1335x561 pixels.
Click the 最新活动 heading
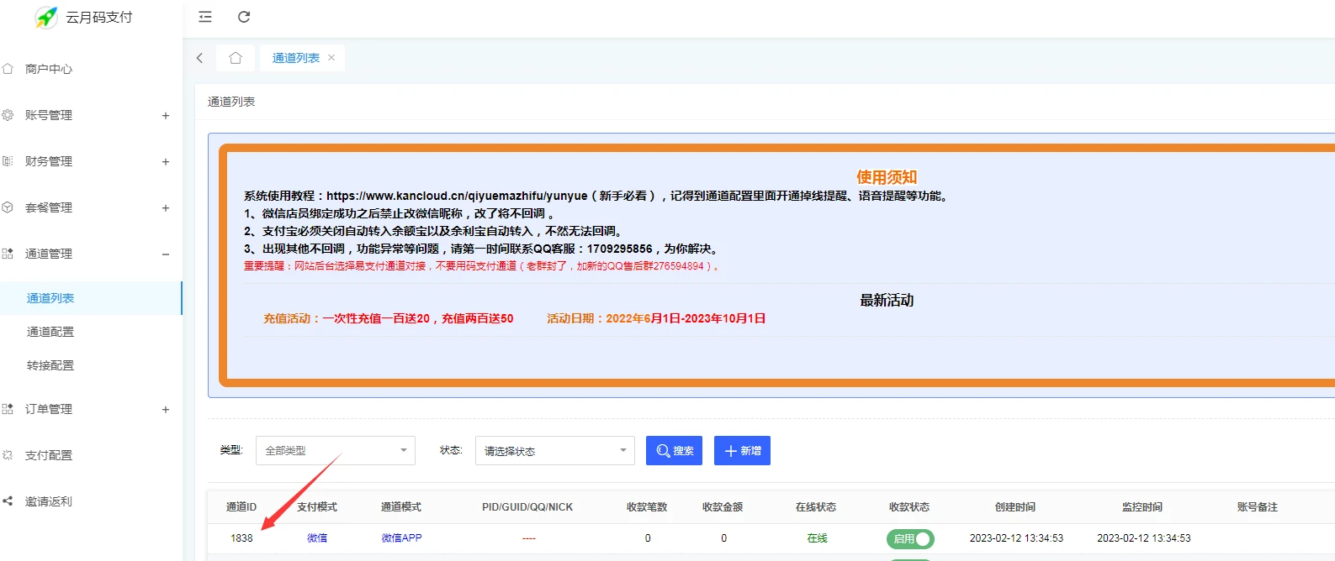[887, 300]
